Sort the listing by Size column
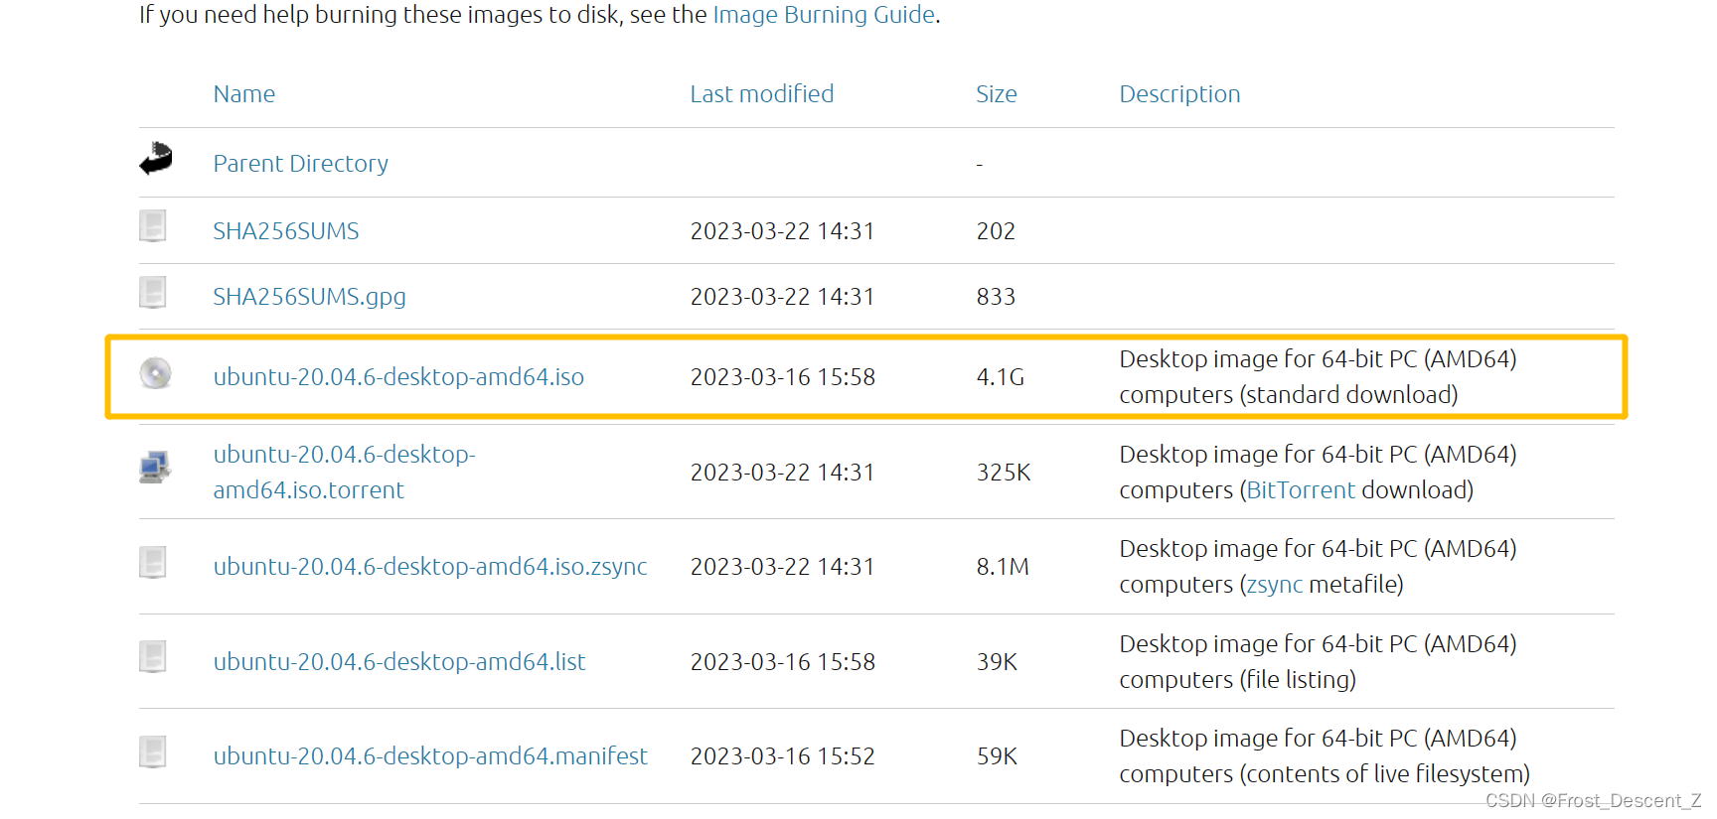 click(997, 94)
